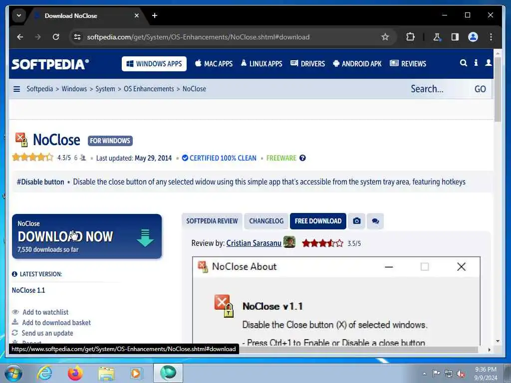Go back using the browser back arrow
511x383 pixels.
20,37
